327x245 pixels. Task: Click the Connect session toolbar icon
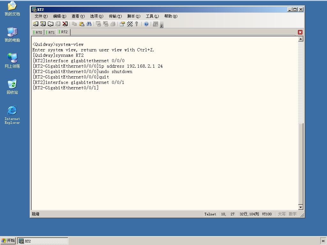(x=36, y=24)
